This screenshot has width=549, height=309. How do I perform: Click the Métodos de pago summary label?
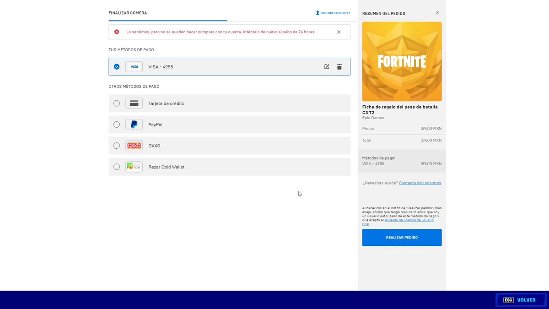(378, 158)
